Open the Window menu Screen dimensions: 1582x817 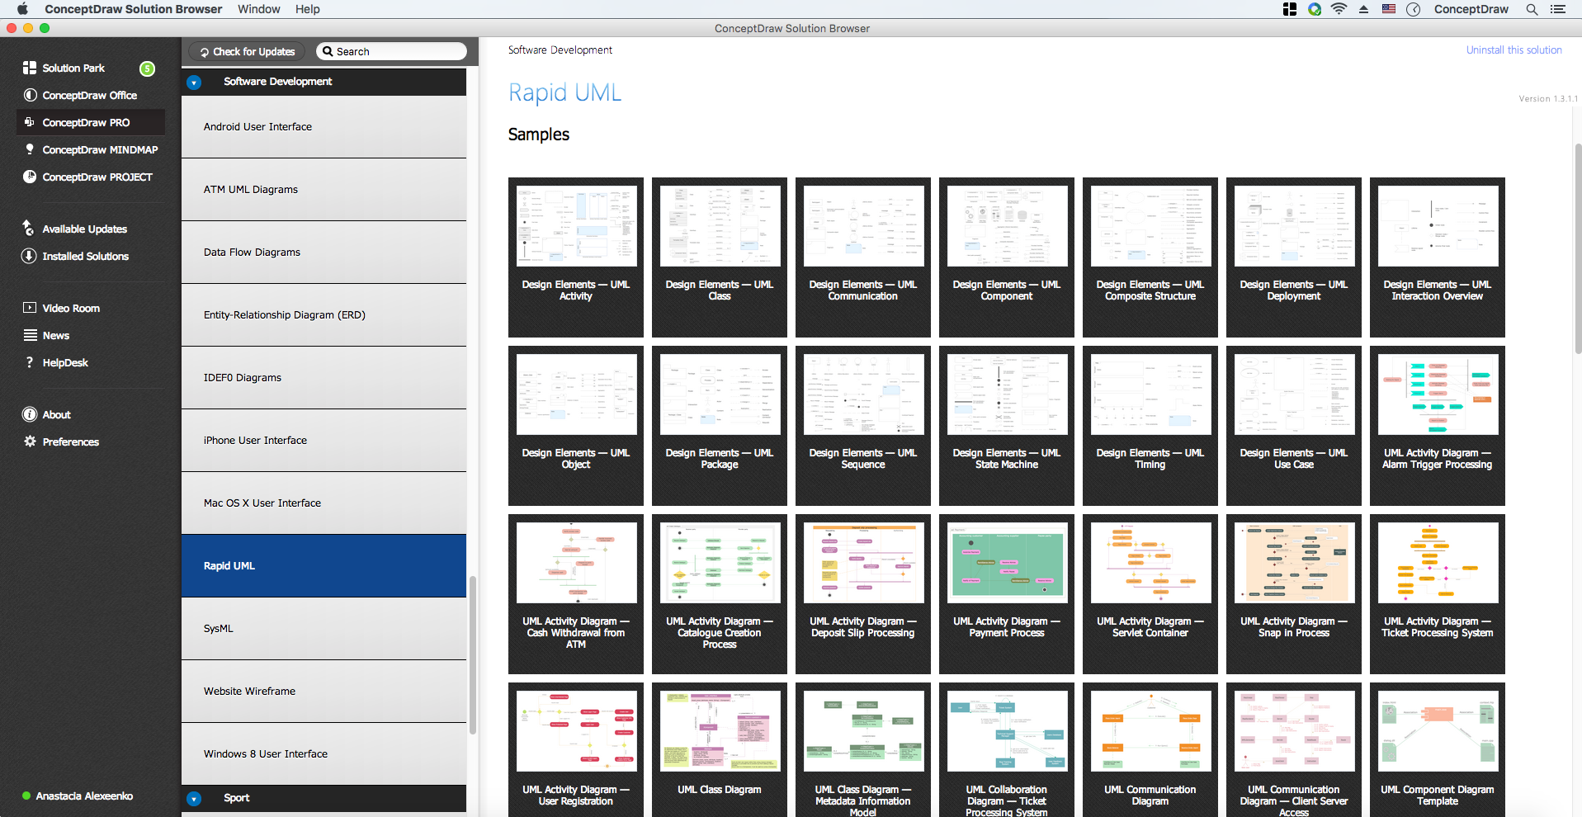click(x=259, y=9)
